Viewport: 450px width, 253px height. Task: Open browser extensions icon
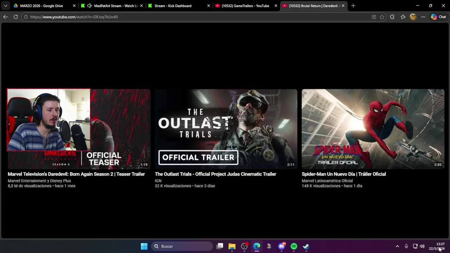[392, 17]
